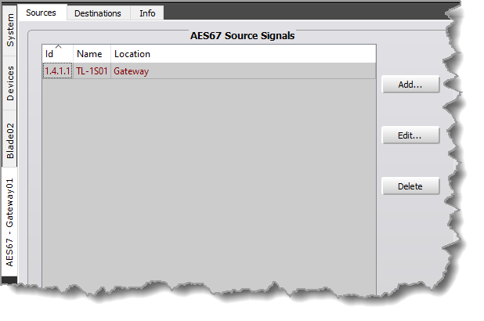This screenshot has width=484, height=321.
Task: Click the TL-1S01 name cell
Action: click(x=91, y=71)
